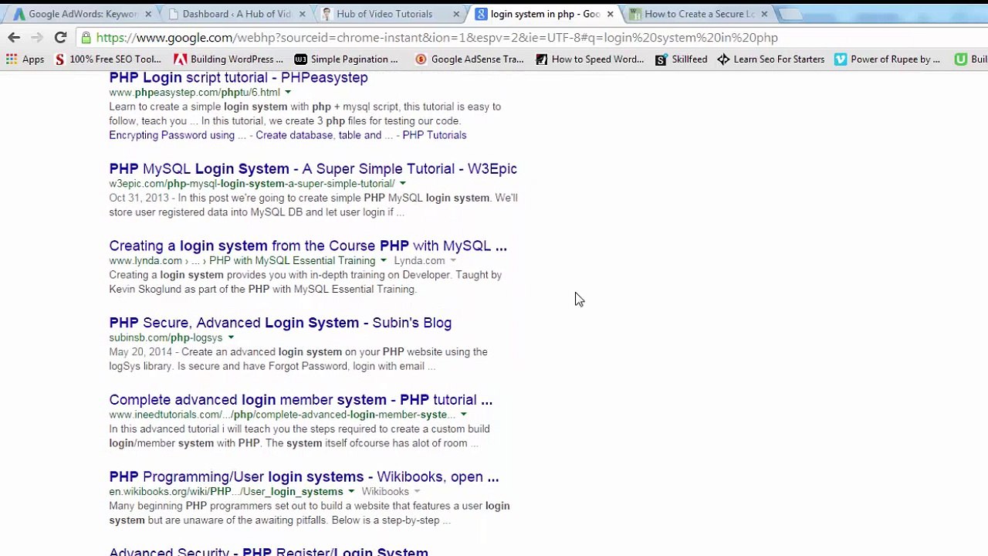Open 'PHP Login script tutorial - PHPeasystep' result
Screen dimensions: 988x556
coord(239,77)
